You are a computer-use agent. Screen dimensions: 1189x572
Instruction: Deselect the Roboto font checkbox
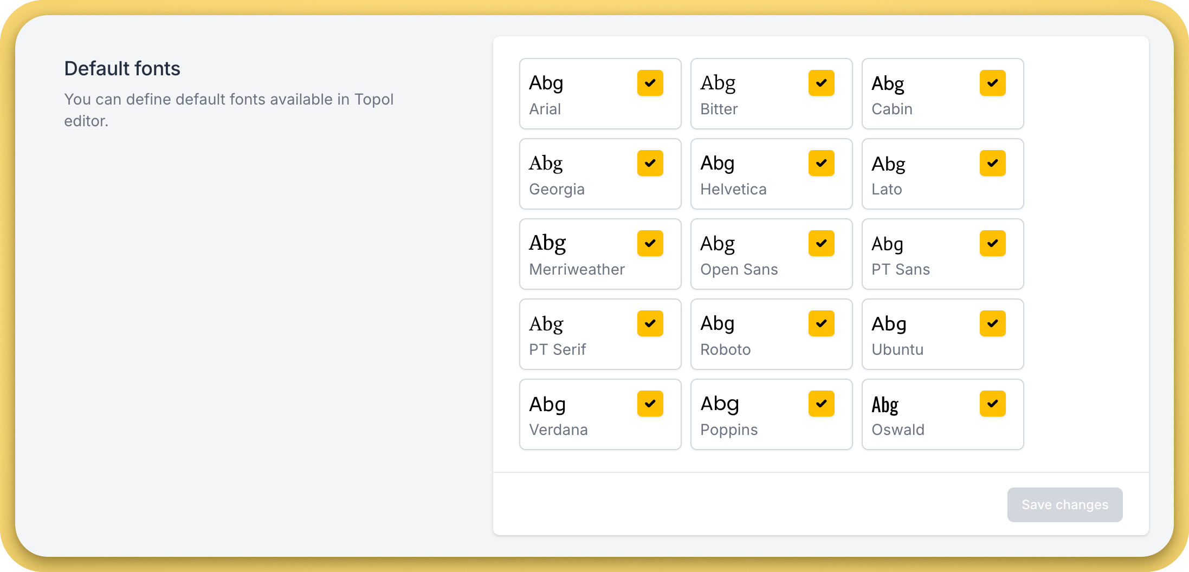(821, 323)
